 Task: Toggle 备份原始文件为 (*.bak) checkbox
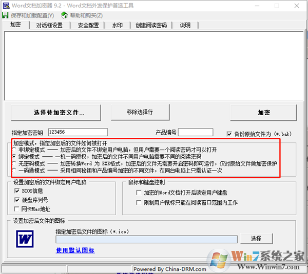(x=229, y=134)
